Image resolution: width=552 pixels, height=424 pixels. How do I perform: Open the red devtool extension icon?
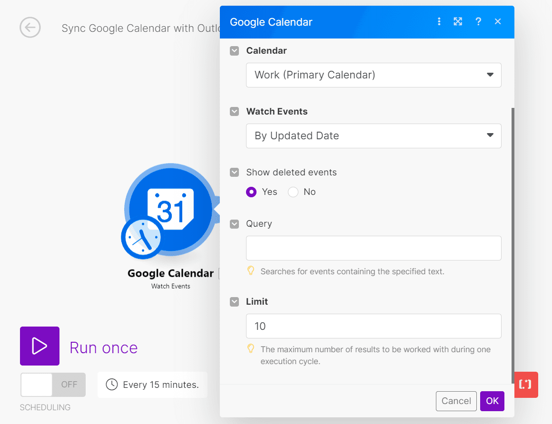click(526, 385)
